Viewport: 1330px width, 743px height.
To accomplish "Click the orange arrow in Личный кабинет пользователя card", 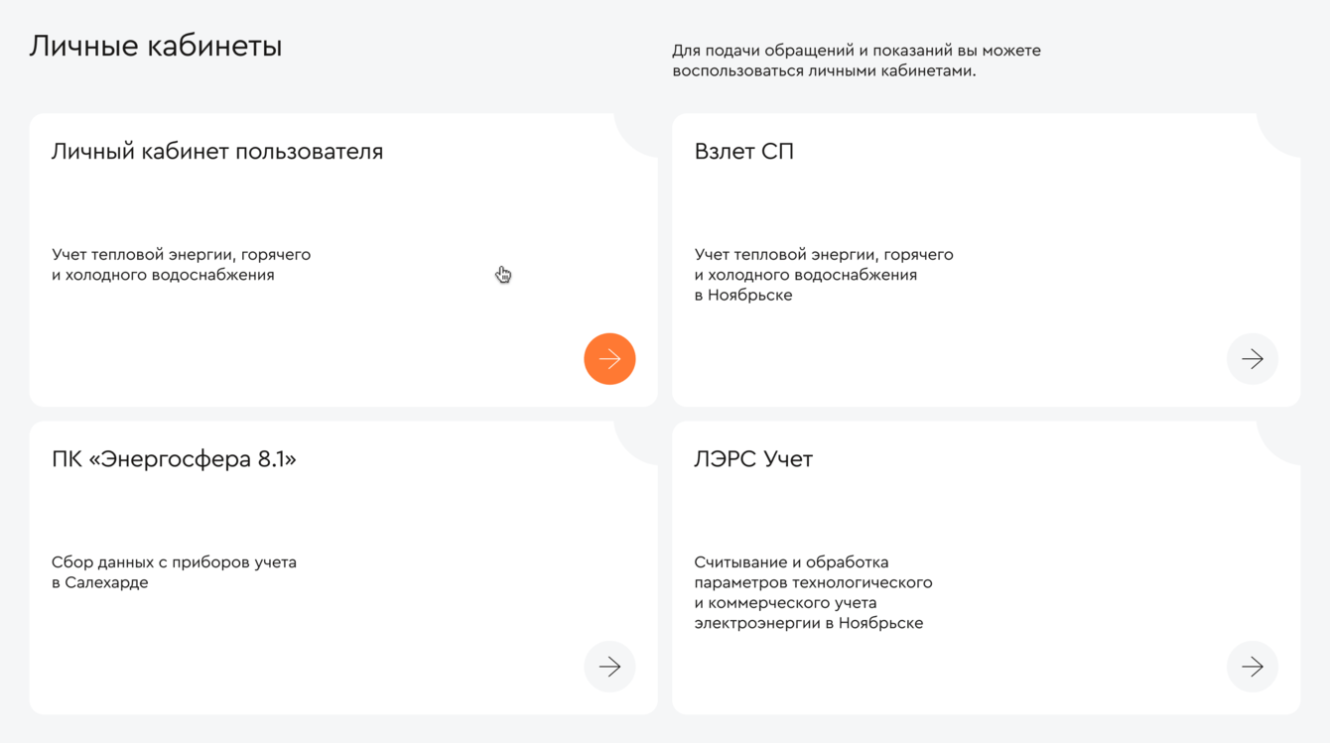I will pos(609,359).
